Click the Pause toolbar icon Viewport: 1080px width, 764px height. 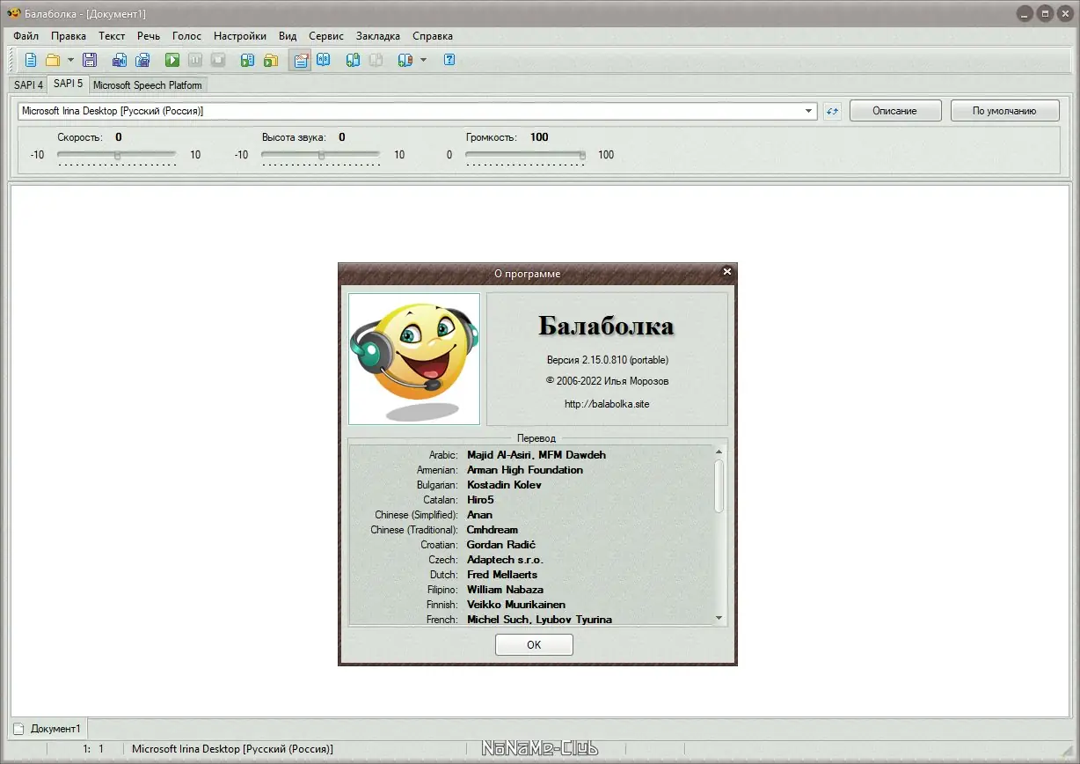[195, 60]
